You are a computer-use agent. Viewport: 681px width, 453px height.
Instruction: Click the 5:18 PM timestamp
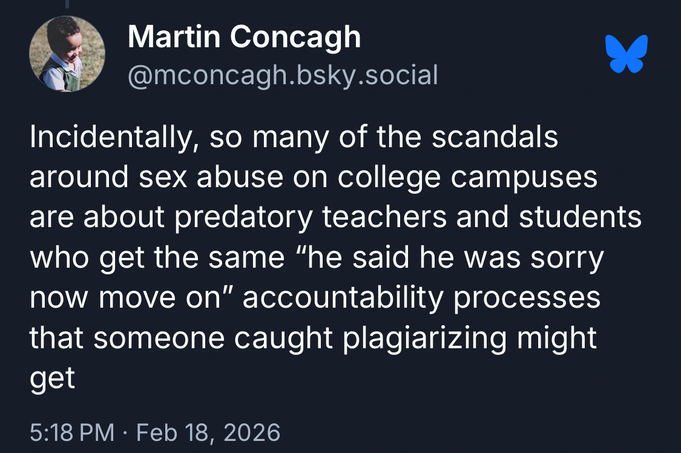tap(71, 432)
